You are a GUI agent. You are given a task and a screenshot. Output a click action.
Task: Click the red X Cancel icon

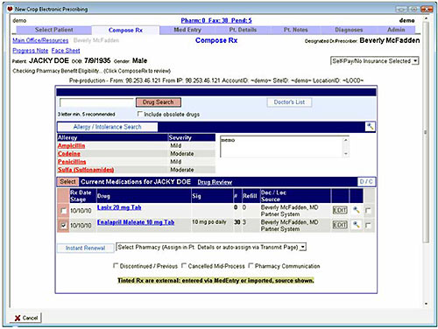click(x=18, y=318)
